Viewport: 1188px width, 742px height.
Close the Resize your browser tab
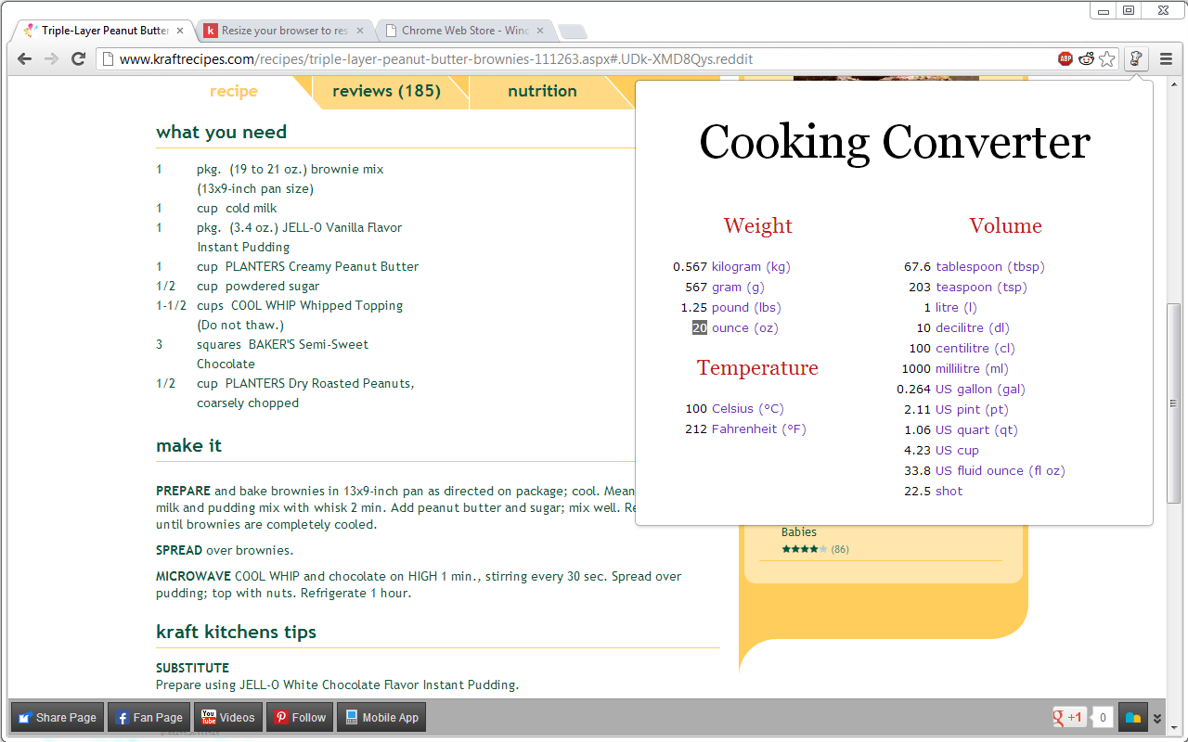[x=360, y=31]
